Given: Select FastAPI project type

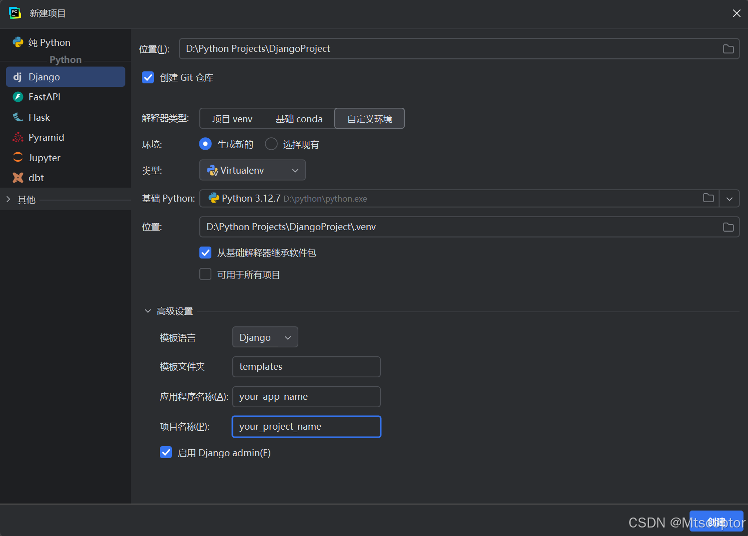Looking at the screenshot, I should click(x=65, y=97).
